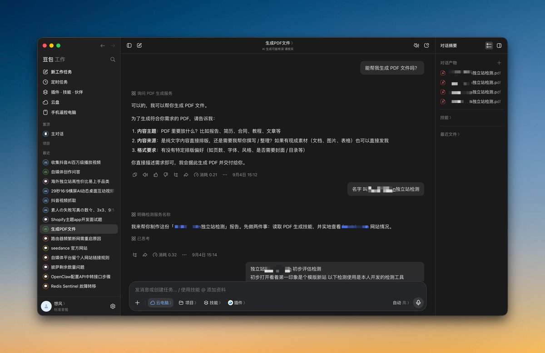Add an item with plus next to 对话产物
The width and height of the screenshot is (545, 353).
pyautogui.click(x=499, y=63)
